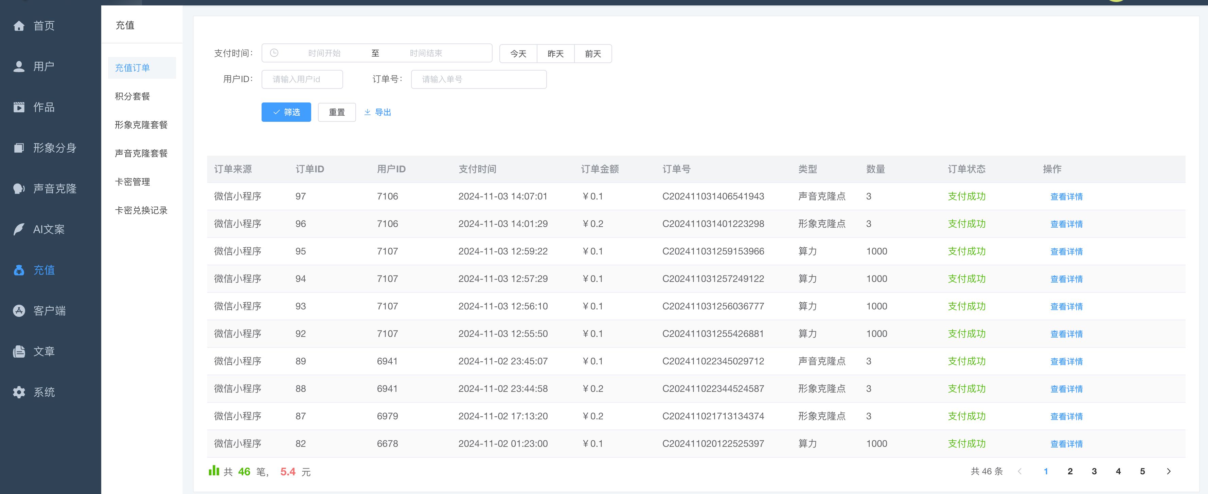
Task: Click the voice icon beside 声音克隆
Action: pyautogui.click(x=19, y=189)
